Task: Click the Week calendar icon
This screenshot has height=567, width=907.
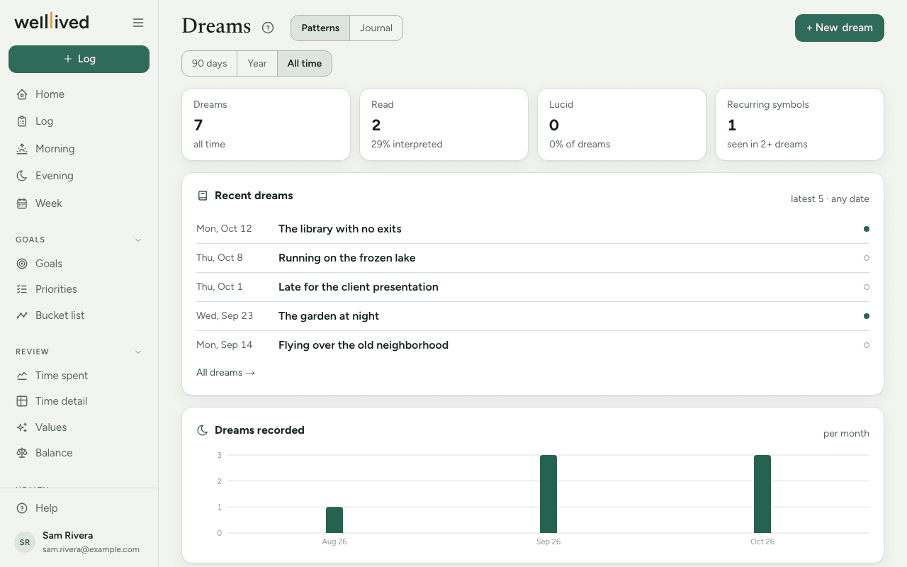Action: (x=22, y=203)
